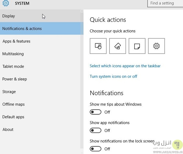The image size is (183, 154).
Task: Toggle Show me tips about Windows
Action: tap(95, 112)
